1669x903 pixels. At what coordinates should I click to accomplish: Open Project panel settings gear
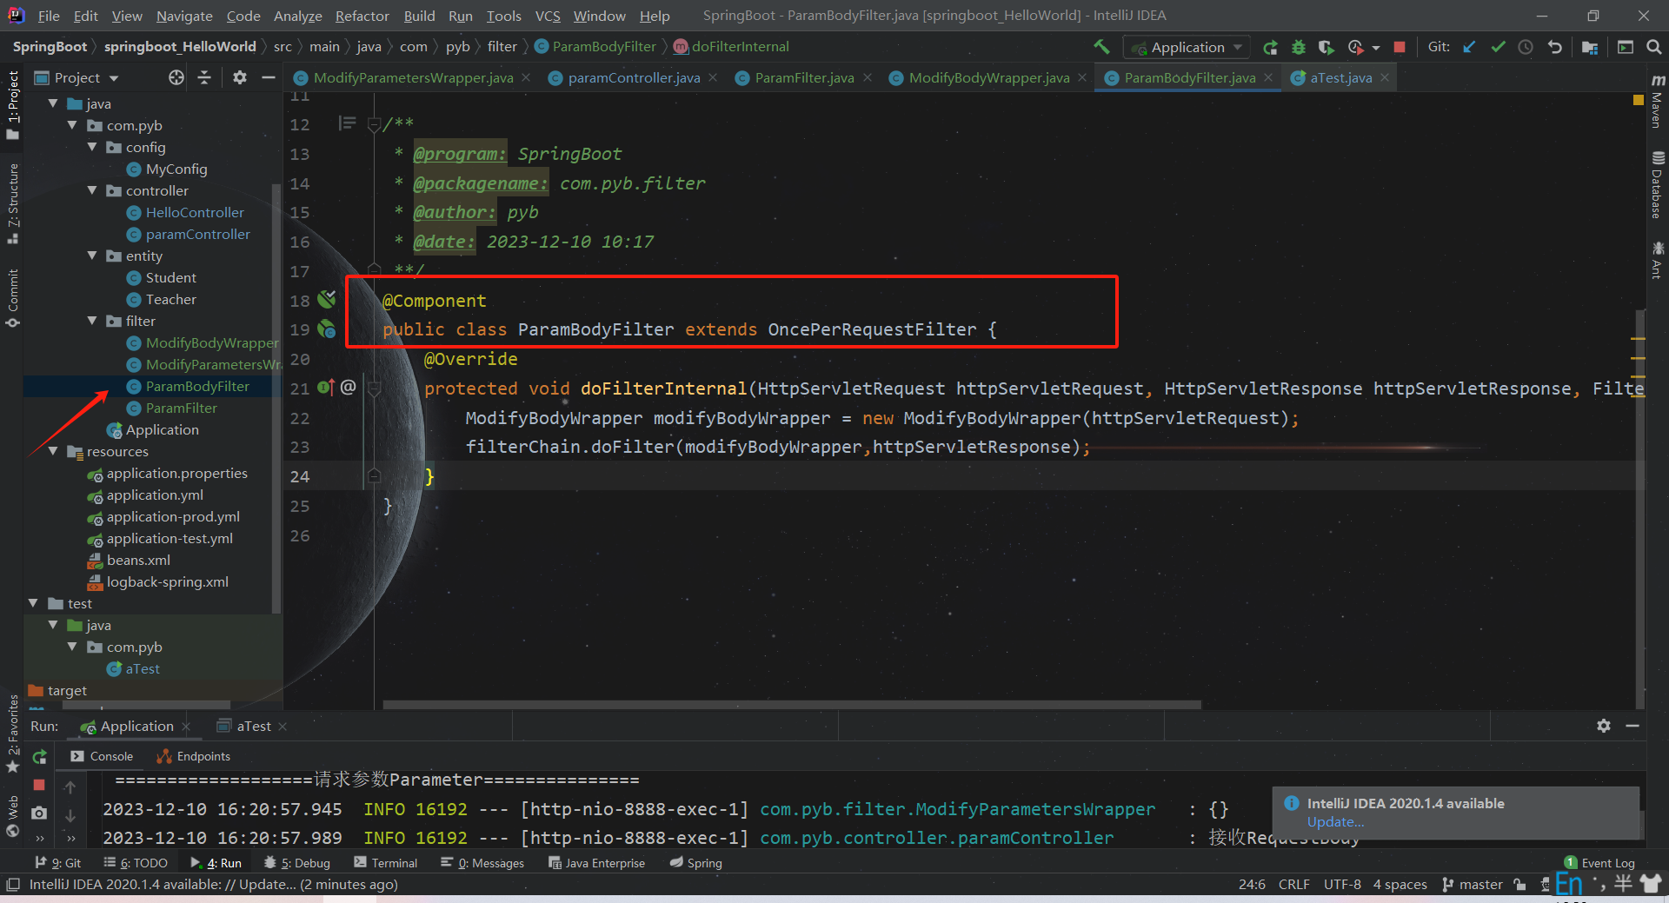(240, 77)
